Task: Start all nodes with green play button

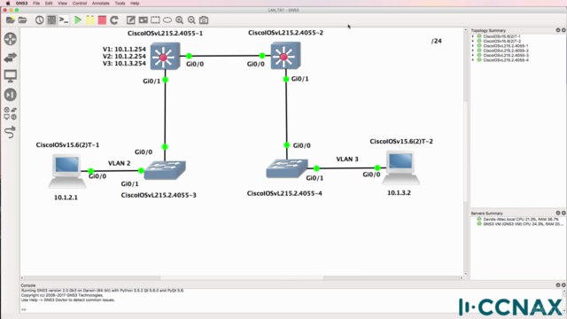Action: tap(78, 19)
